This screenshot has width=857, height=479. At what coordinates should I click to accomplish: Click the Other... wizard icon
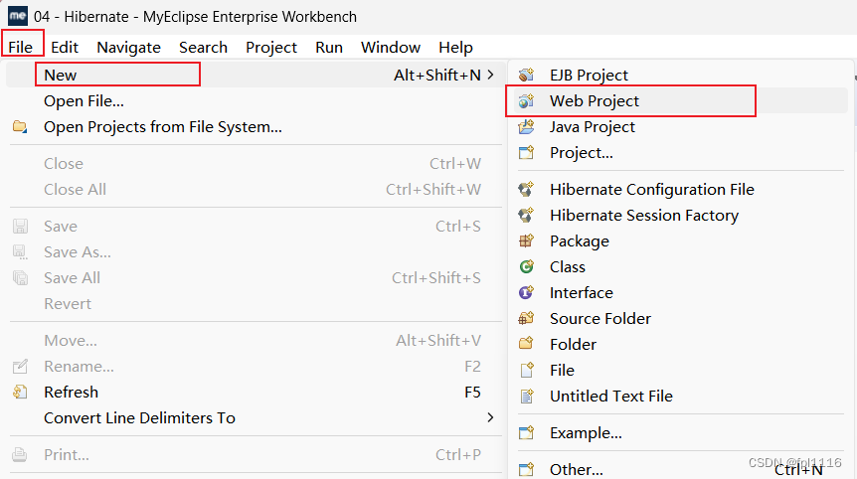point(526,469)
